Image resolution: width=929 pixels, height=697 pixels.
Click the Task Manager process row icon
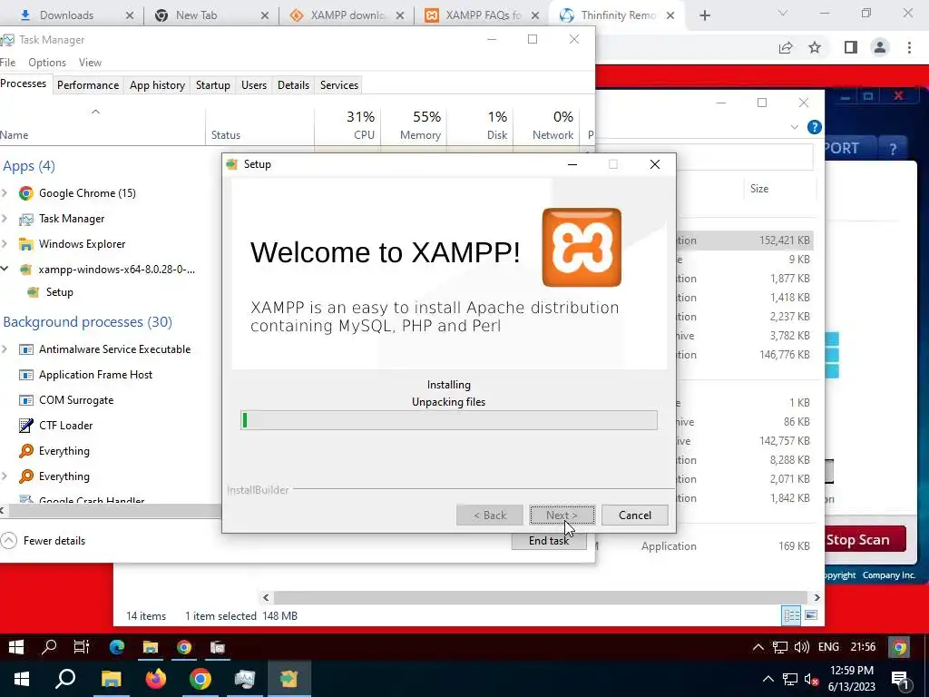(26, 219)
